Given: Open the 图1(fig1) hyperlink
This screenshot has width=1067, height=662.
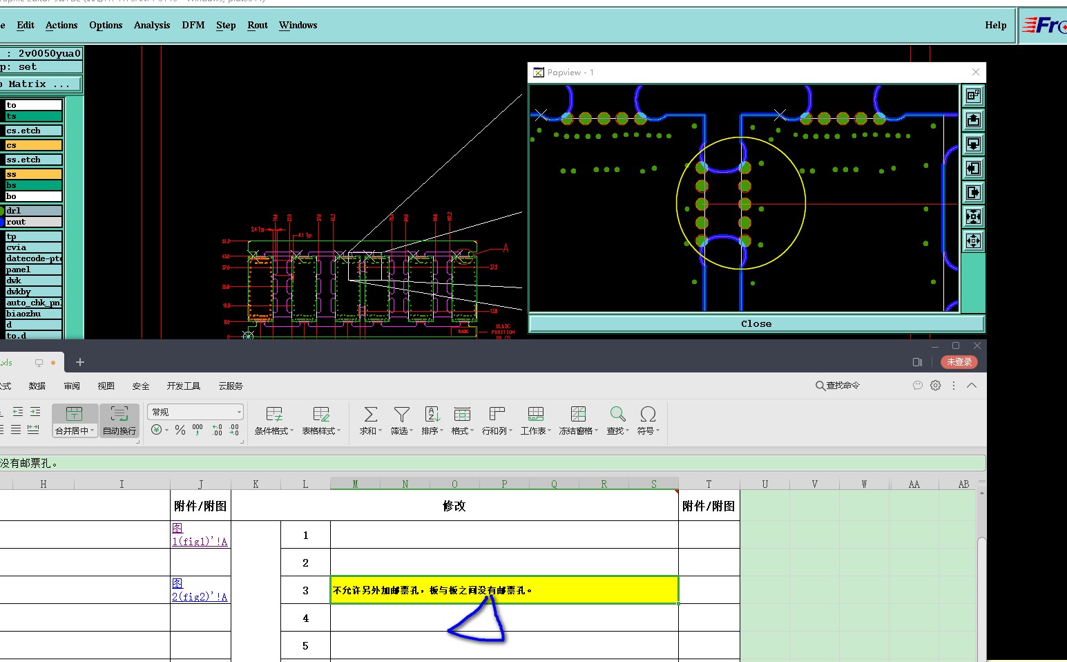Looking at the screenshot, I should pos(200,535).
